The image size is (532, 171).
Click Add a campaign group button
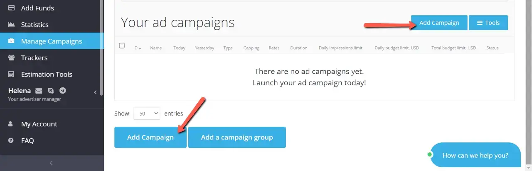click(x=237, y=137)
